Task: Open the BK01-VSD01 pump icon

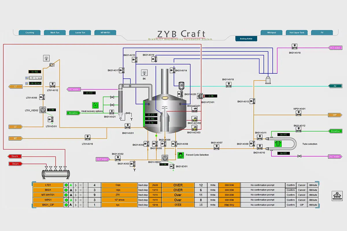Action: (165, 158)
